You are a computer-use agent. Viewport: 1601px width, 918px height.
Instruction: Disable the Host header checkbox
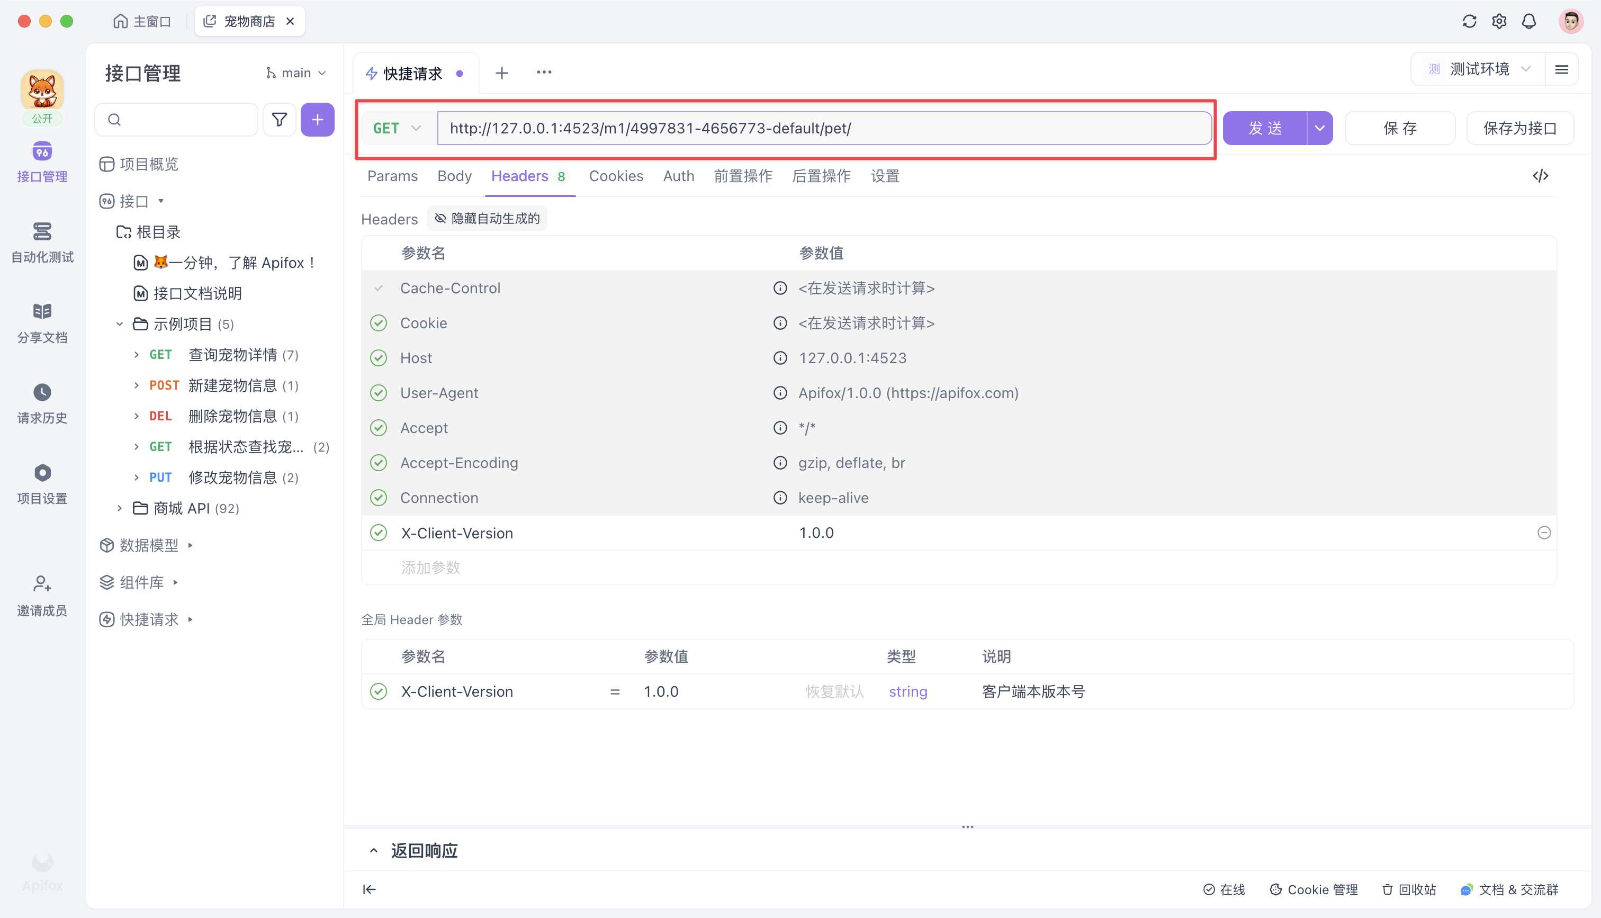(x=378, y=357)
